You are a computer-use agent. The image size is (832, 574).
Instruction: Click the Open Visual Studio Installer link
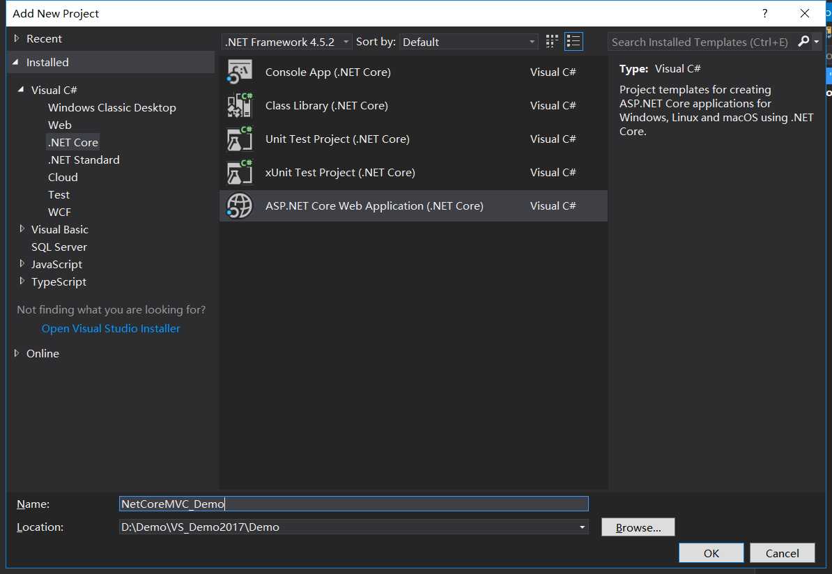coord(111,328)
